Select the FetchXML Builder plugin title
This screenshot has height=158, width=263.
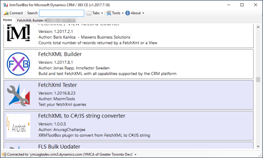pyautogui.click(x=60, y=54)
